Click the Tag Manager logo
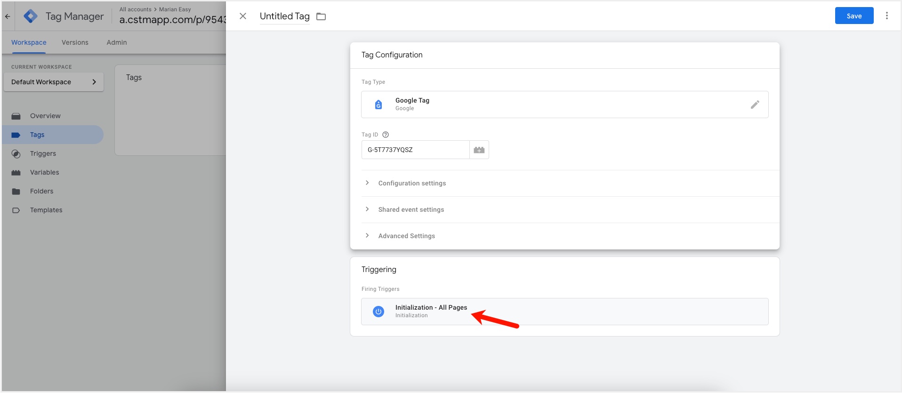Image resolution: width=902 pixels, height=393 pixels. point(31,16)
